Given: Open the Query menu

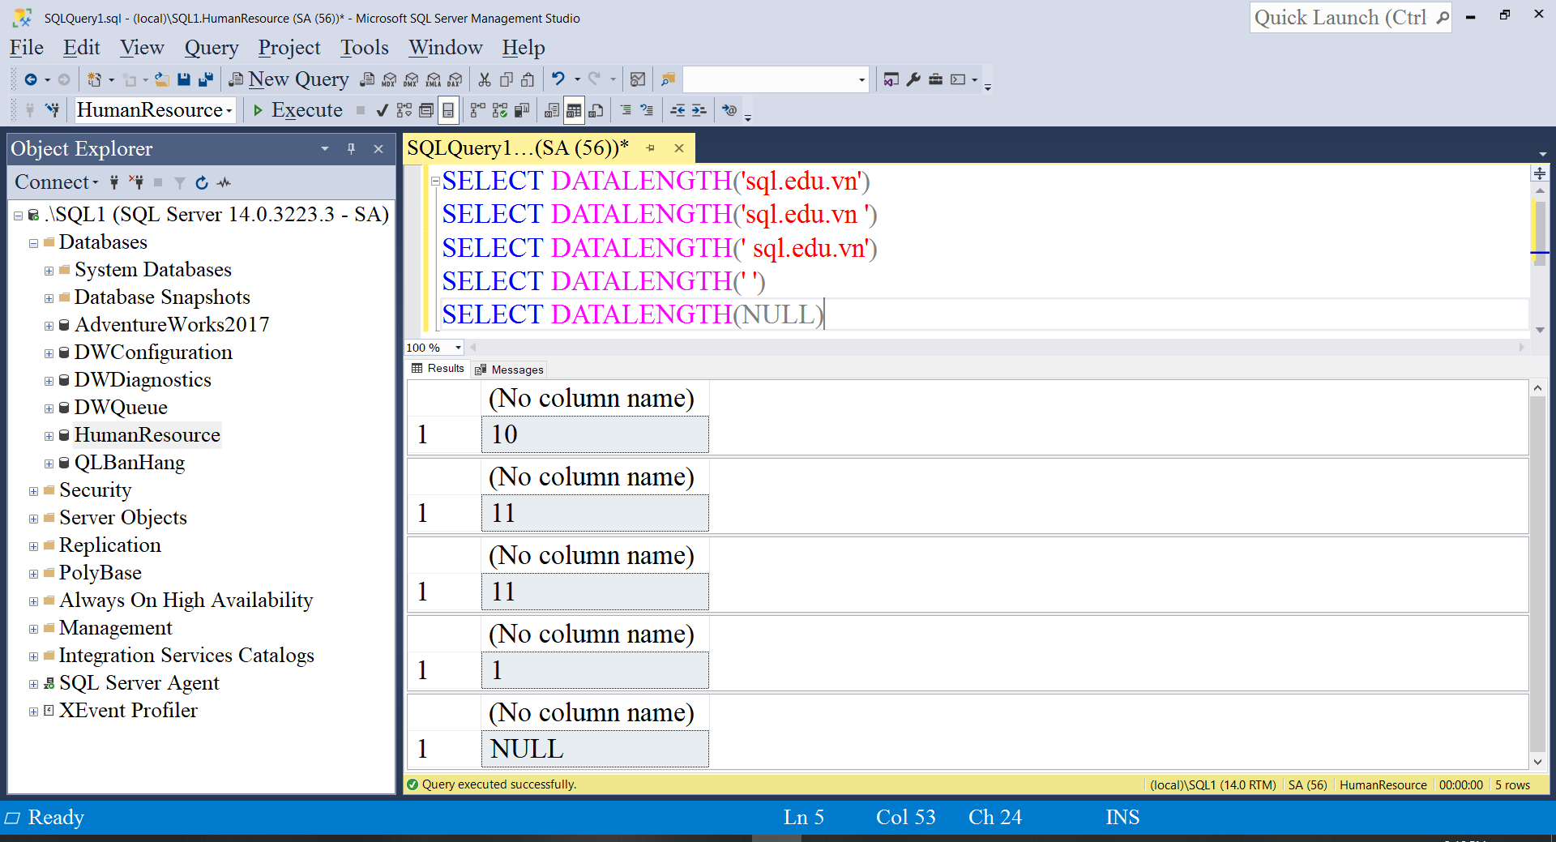Looking at the screenshot, I should 211,48.
